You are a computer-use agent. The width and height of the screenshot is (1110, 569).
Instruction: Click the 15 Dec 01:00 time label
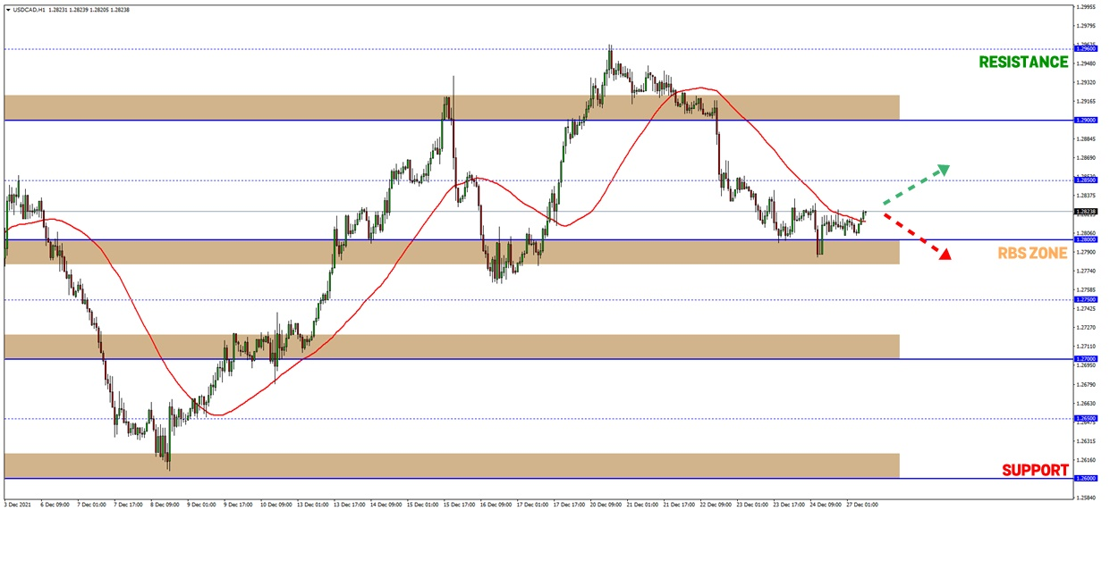coord(421,504)
